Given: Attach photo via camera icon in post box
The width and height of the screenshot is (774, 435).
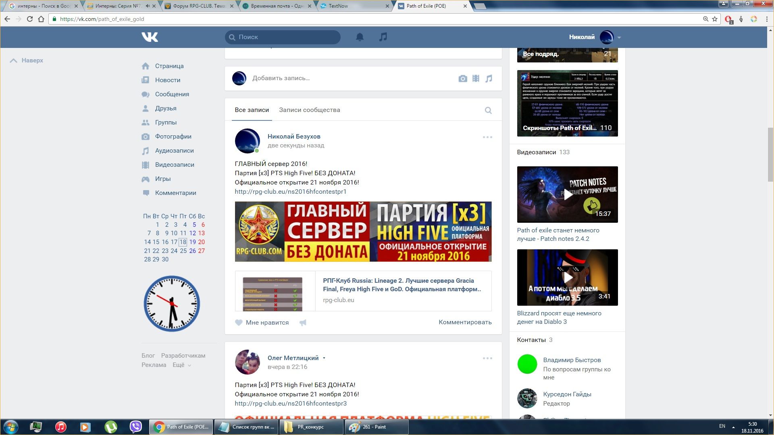Looking at the screenshot, I should point(463,79).
